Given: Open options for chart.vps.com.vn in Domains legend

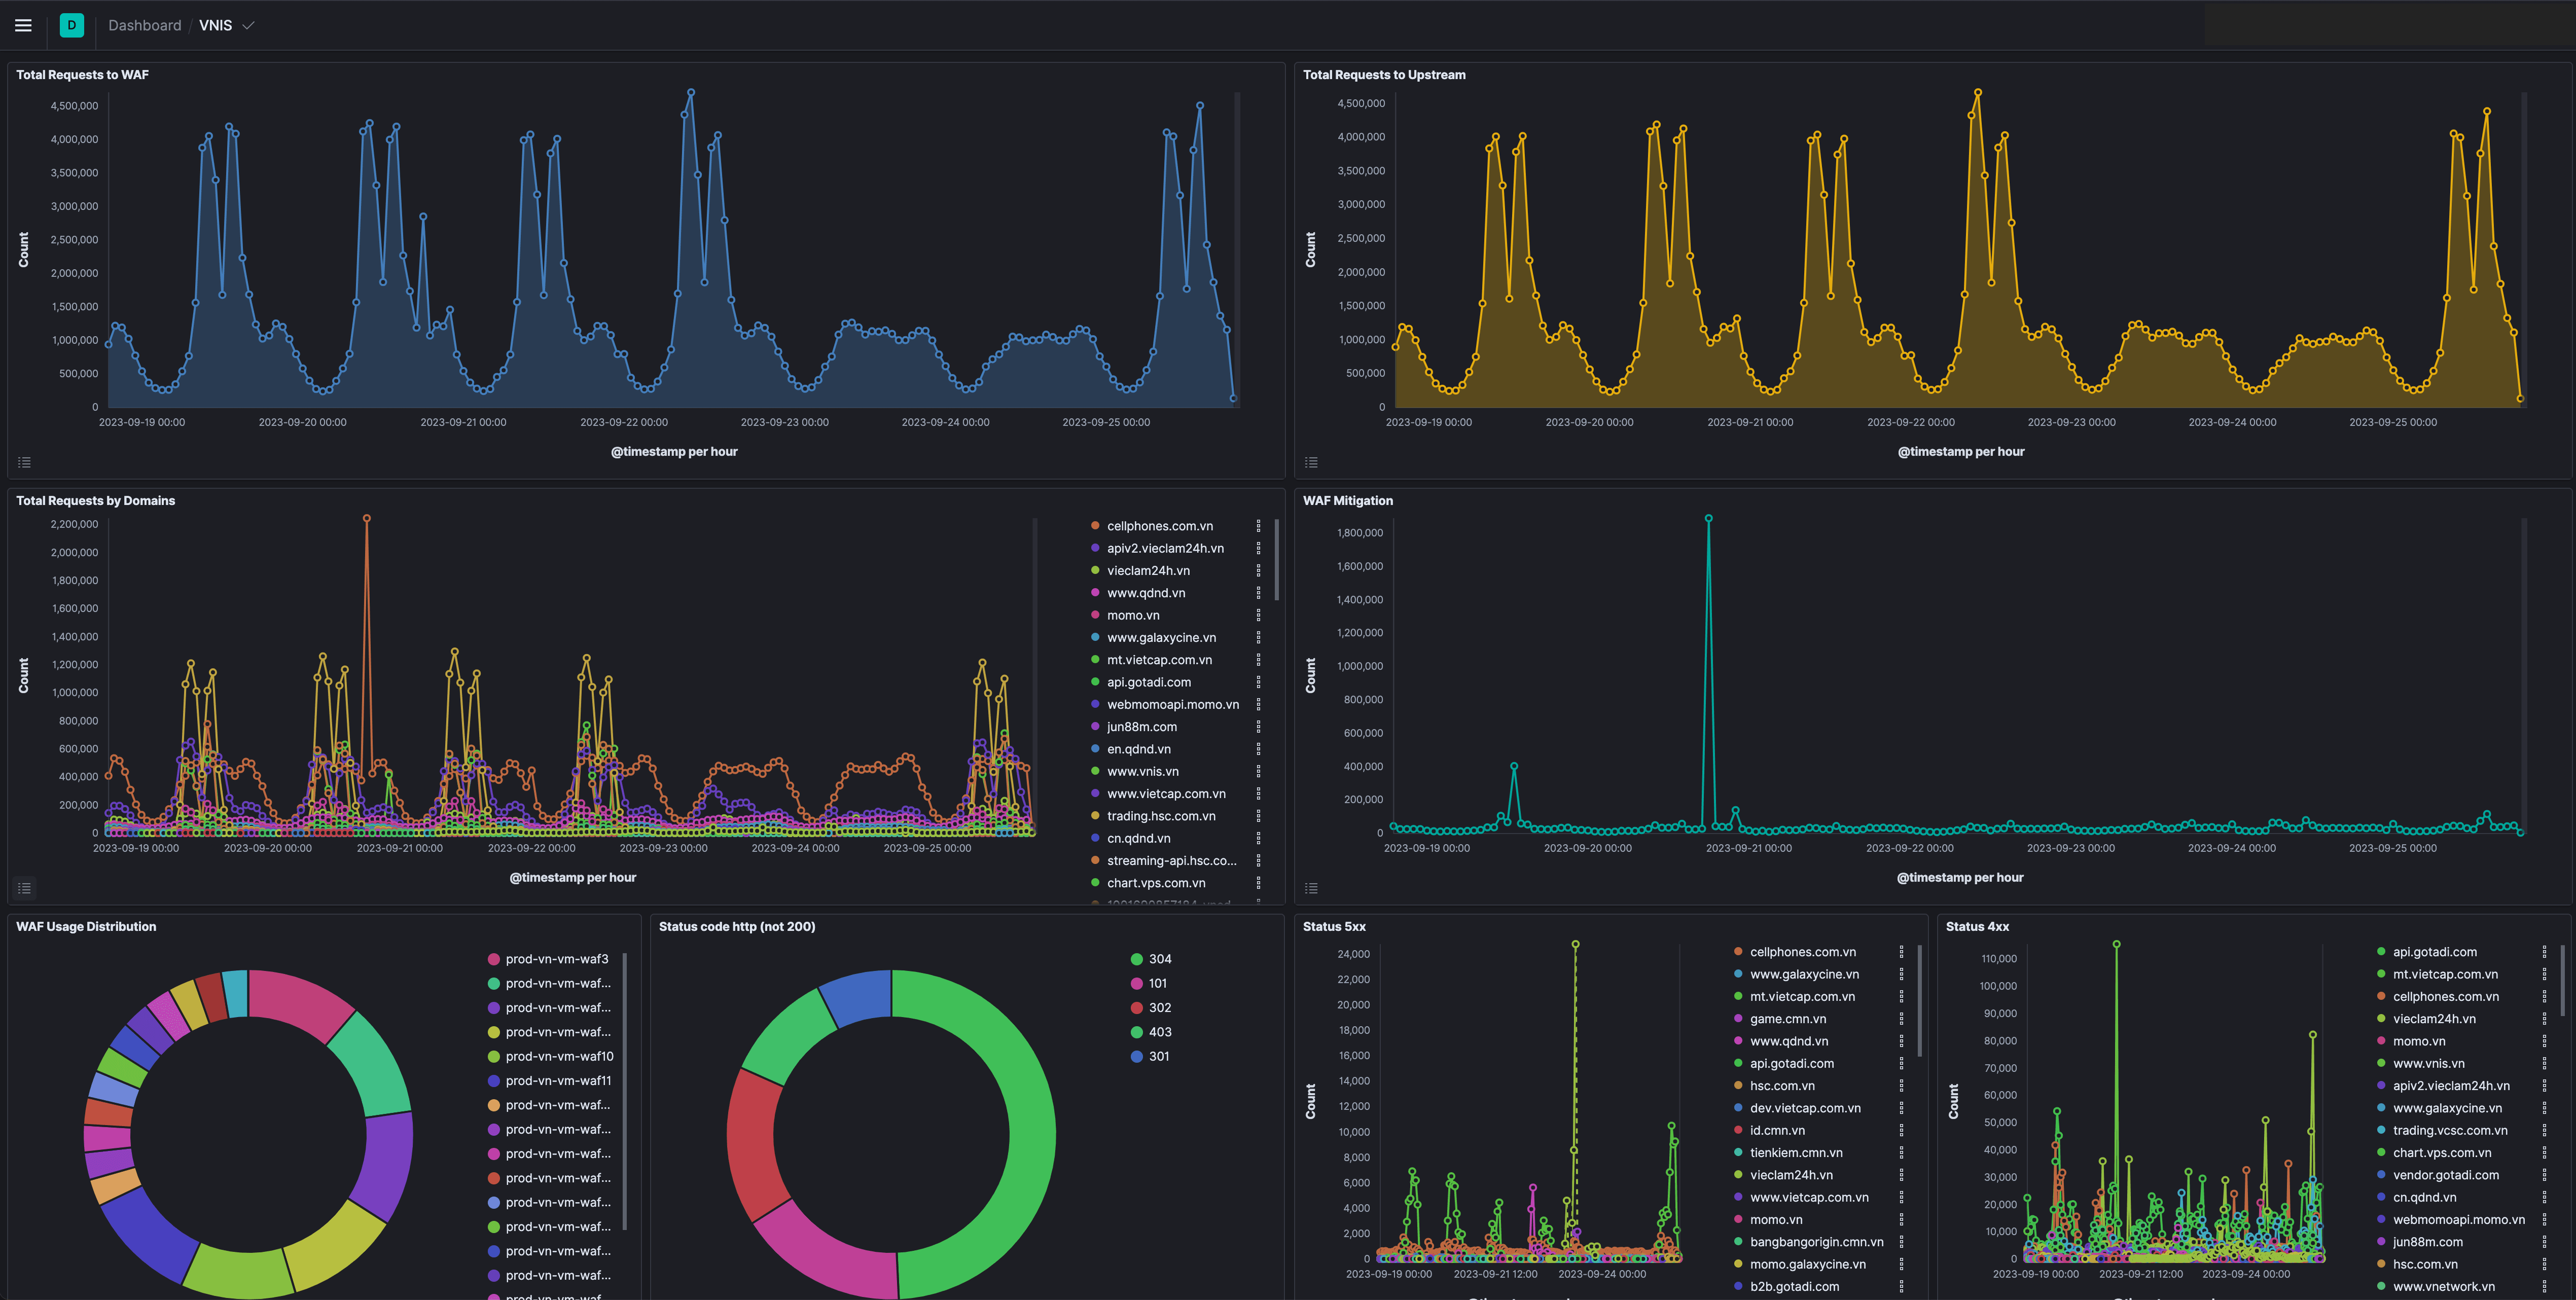Looking at the screenshot, I should (1258, 883).
